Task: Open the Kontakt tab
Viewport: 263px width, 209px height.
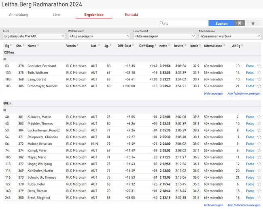Action: click(131, 15)
